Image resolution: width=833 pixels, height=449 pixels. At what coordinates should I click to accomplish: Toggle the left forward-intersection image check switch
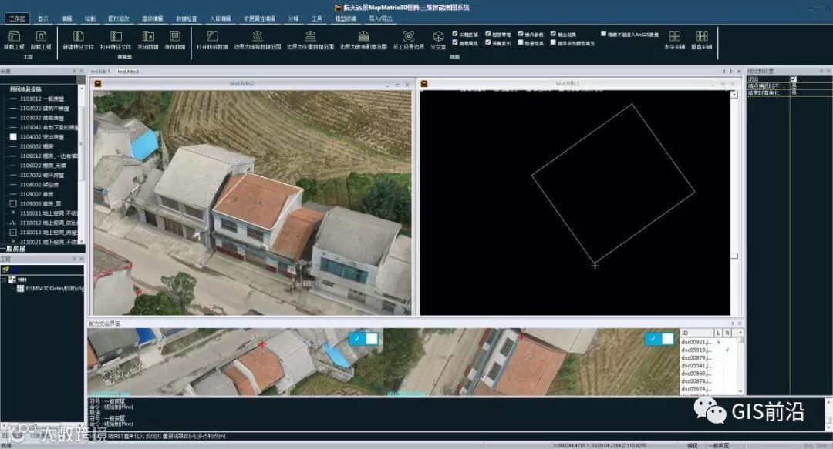coord(364,338)
